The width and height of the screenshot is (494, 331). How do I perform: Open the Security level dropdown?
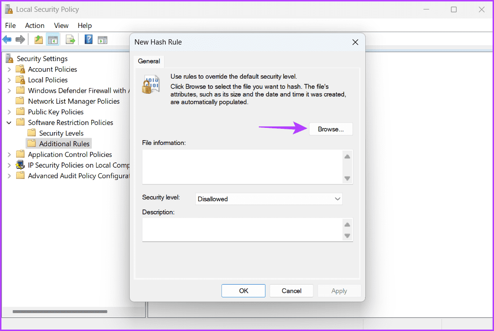[269, 199]
